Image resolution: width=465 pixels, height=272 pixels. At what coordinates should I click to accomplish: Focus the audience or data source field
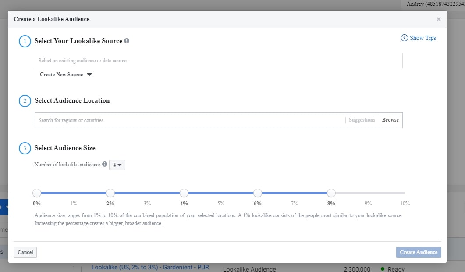coord(218,61)
